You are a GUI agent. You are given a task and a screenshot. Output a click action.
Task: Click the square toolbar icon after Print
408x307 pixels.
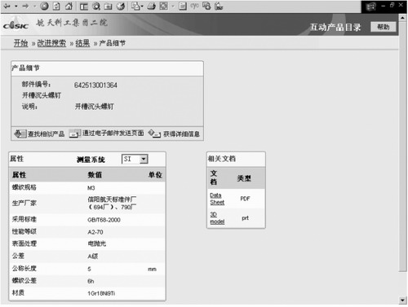pyautogui.click(x=163, y=6)
